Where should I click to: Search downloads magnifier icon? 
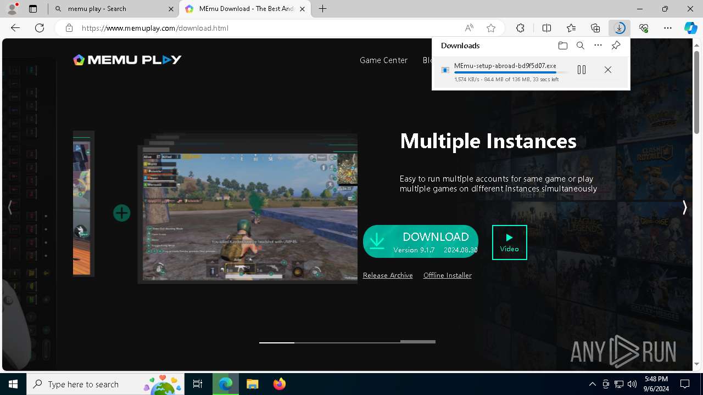coord(580,46)
